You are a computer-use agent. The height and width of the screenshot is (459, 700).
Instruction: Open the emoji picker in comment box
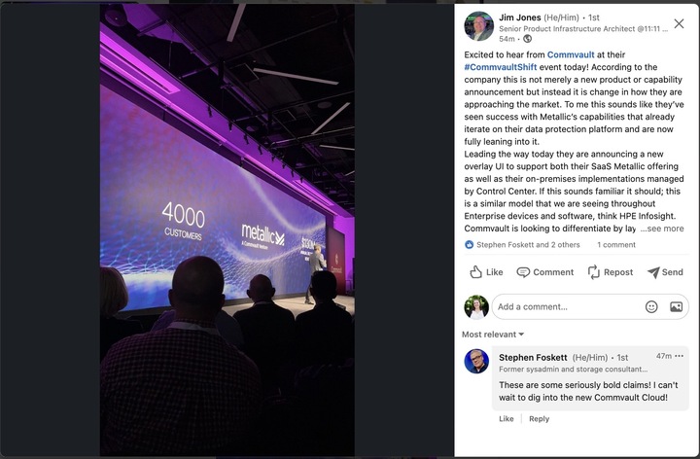click(651, 306)
